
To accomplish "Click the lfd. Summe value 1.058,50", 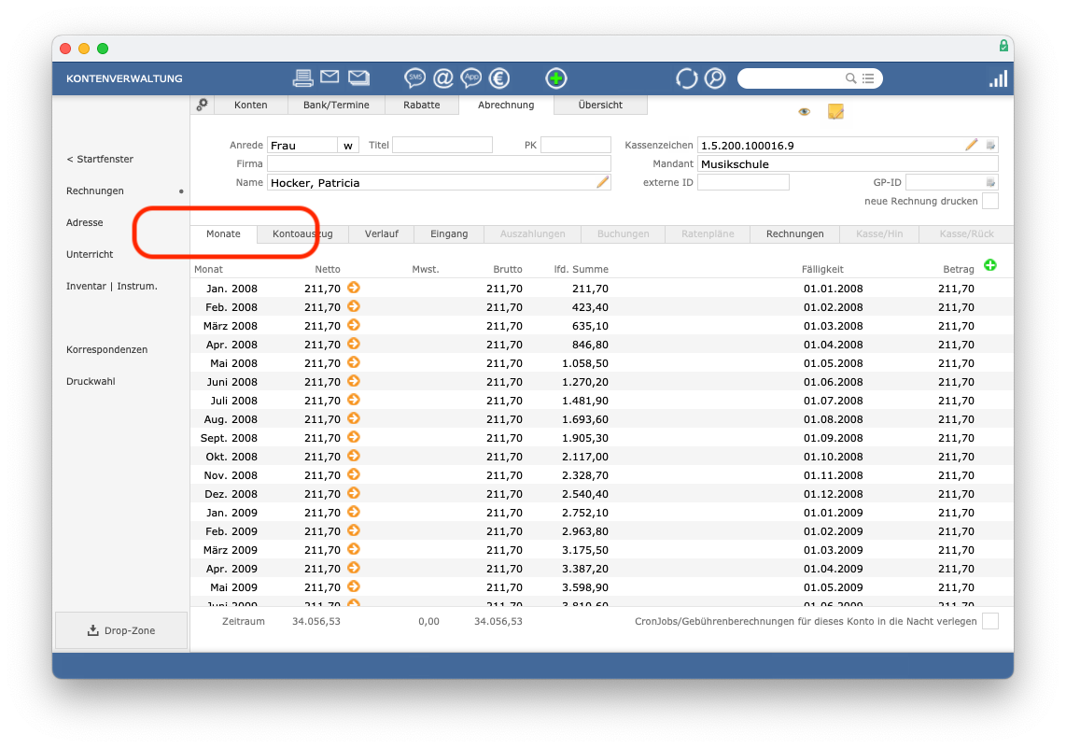I will coord(585,363).
